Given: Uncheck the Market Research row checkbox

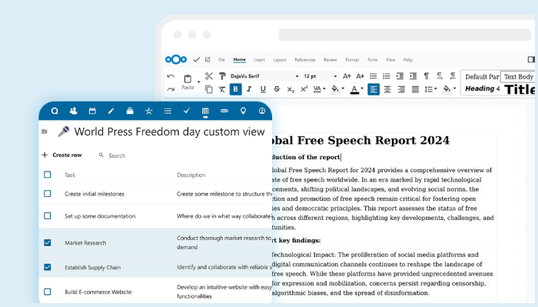Looking at the screenshot, I should [x=48, y=243].
